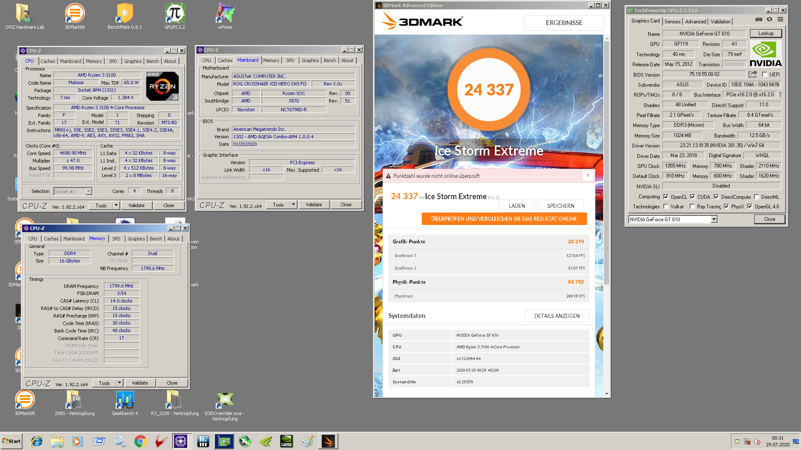Open the 3DMark05 desktop icon
Viewport: 801px width, 450px height.
click(25, 402)
